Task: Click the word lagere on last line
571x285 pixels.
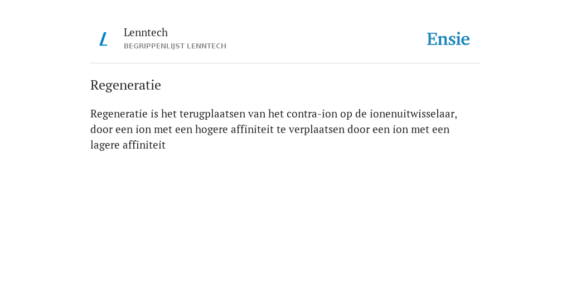Action: [105, 145]
